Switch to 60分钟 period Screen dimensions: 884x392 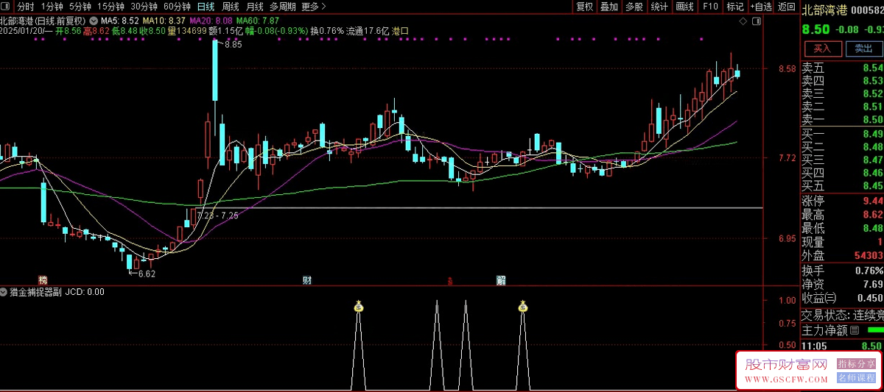[177, 7]
